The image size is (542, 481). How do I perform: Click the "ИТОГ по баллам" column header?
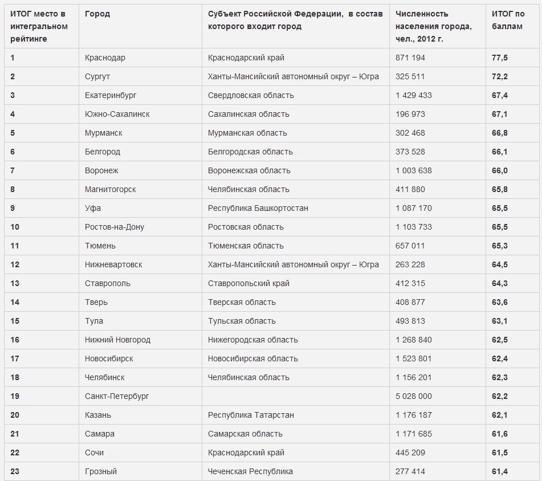(x=507, y=20)
